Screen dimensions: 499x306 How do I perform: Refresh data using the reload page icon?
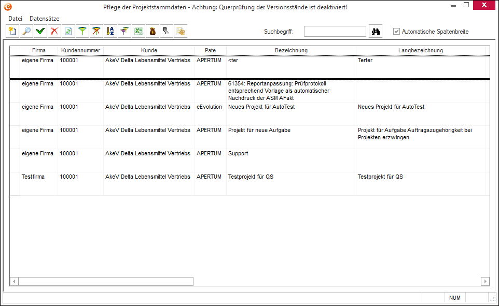[x=69, y=31]
